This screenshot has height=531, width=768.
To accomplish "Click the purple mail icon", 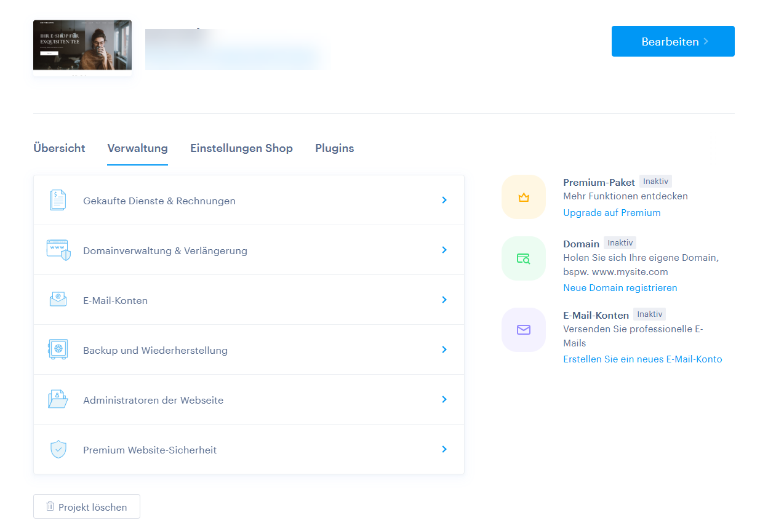I will tap(524, 330).
